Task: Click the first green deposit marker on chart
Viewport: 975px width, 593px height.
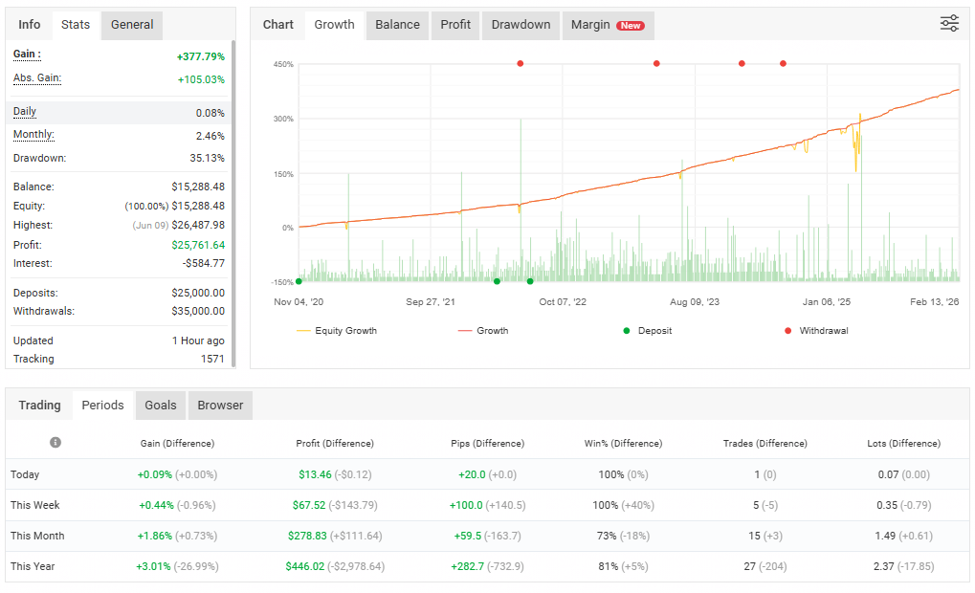Action: point(299,281)
